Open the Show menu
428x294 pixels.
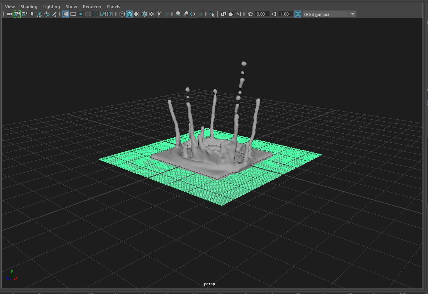71,7
